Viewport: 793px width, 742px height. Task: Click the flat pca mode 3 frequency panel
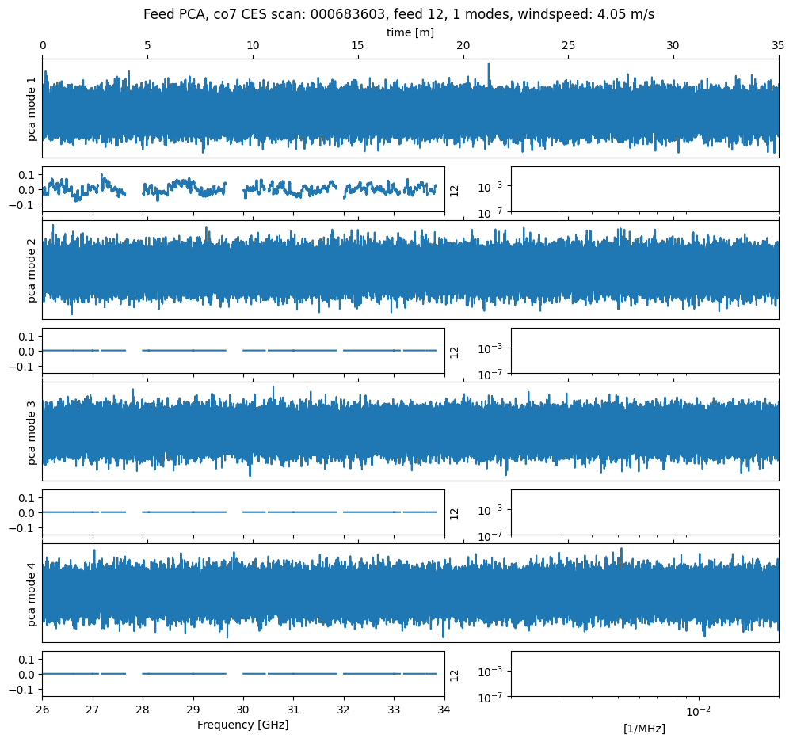pyautogui.click(x=242, y=512)
